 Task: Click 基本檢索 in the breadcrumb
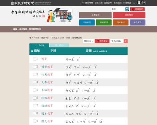click(x=23, y=29)
